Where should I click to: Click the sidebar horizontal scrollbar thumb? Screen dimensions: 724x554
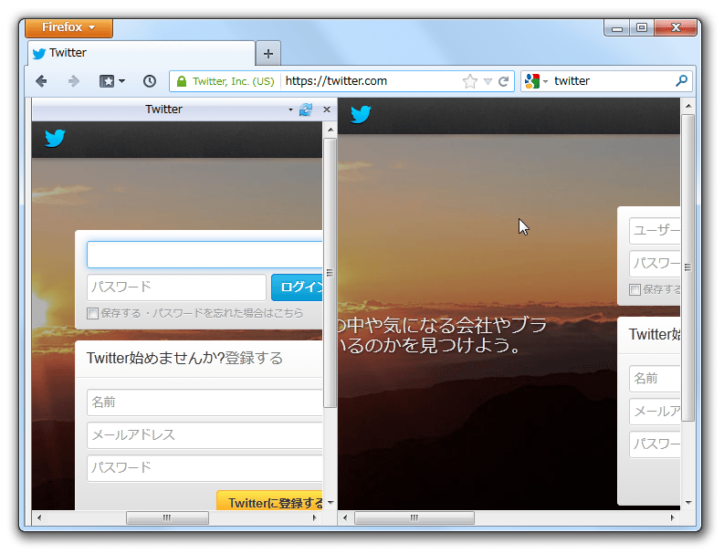167,518
